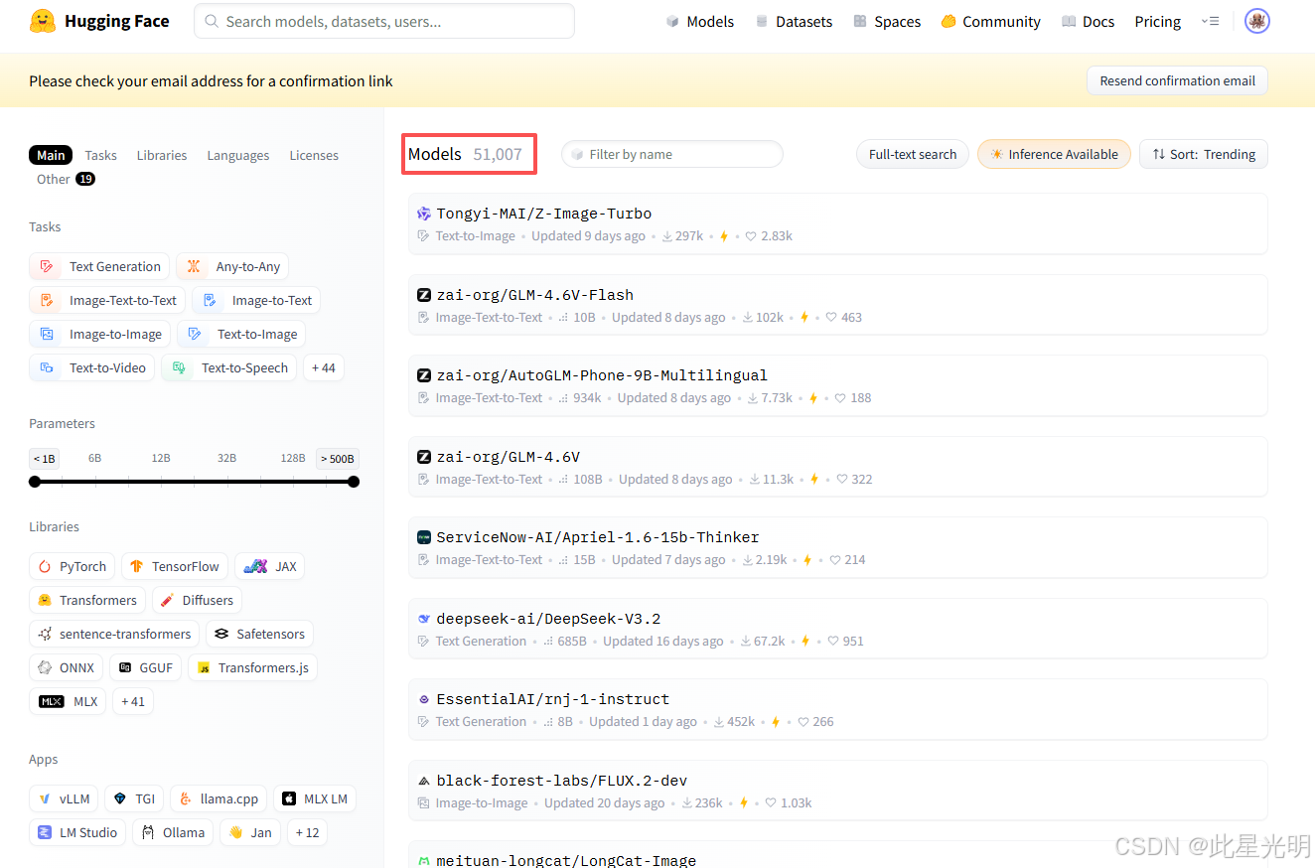
Task: Switch to the Other filter tab
Action: click(x=66, y=179)
